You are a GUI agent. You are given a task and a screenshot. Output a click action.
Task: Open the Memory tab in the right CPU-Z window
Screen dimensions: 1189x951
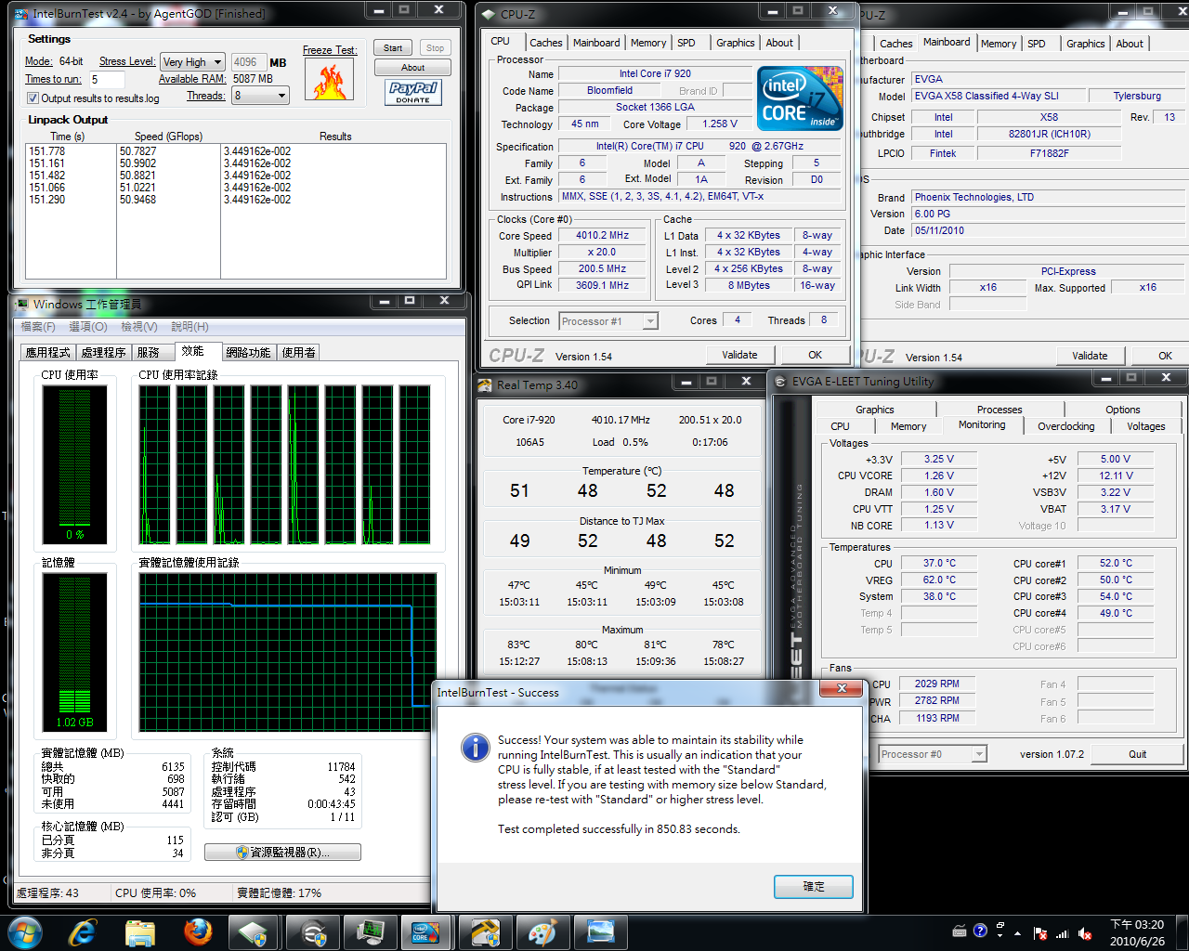pos(999,44)
